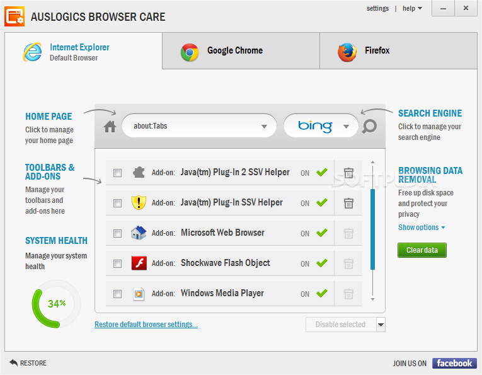Click the puzzle icon for Java Plug-In 2 SSV Helper
482x375 pixels.
click(139, 173)
